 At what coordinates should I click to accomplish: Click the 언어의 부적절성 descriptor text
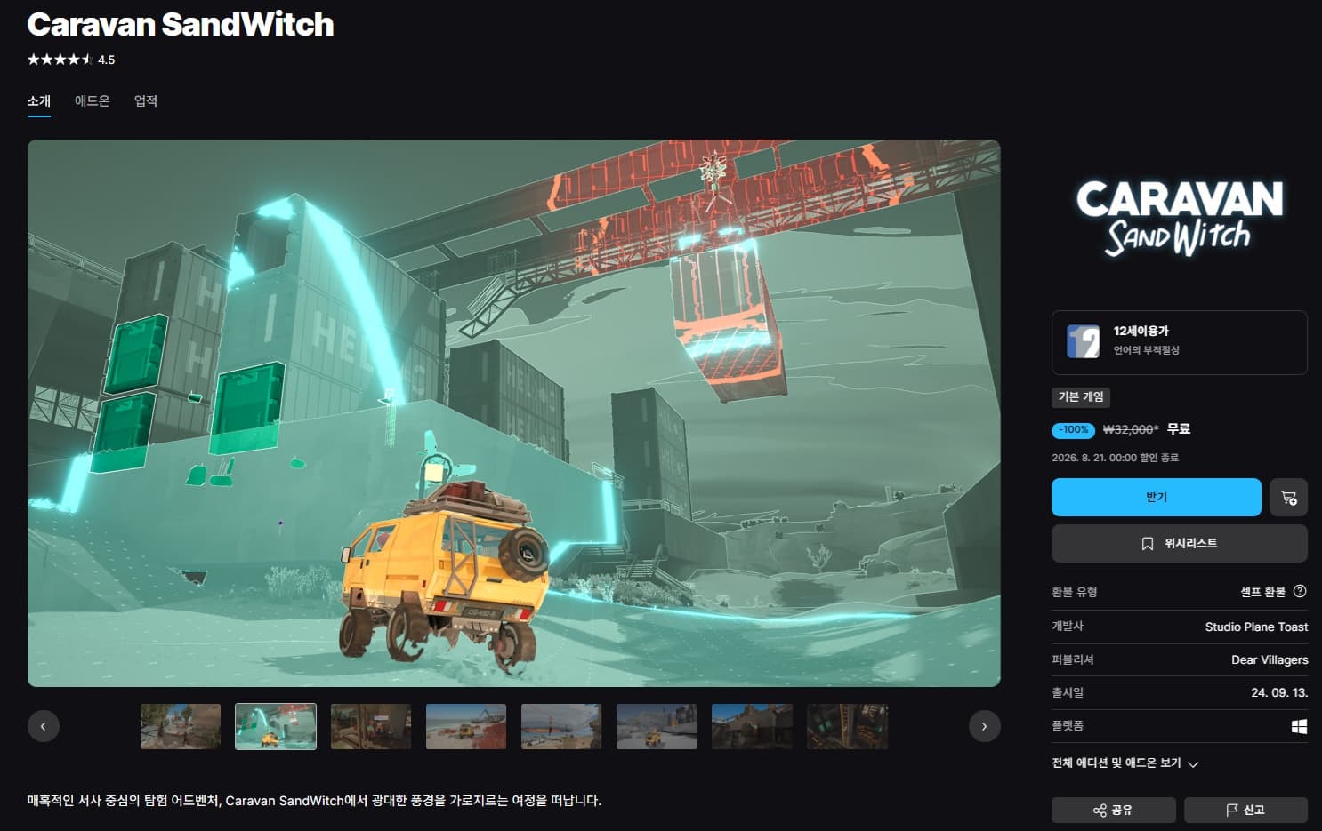click(1146, 350)
